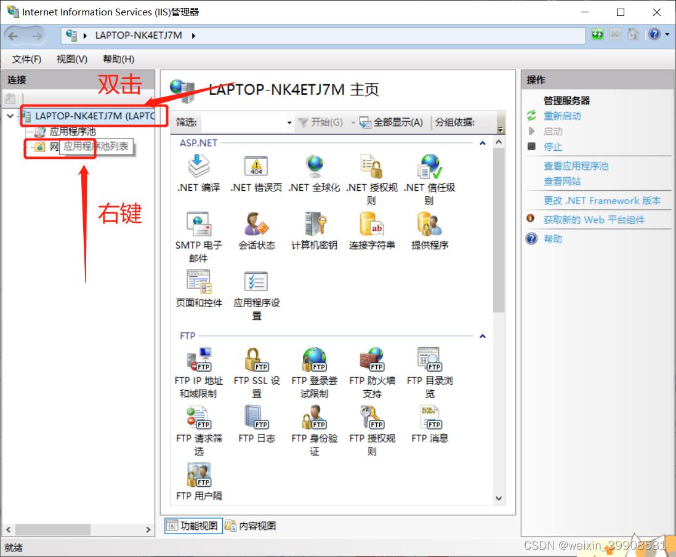Image resolution: width=676 pixels, height=557 pixels.
Task: Click 更改 .NET Framework 版本 link
Action: pos(602,201)
